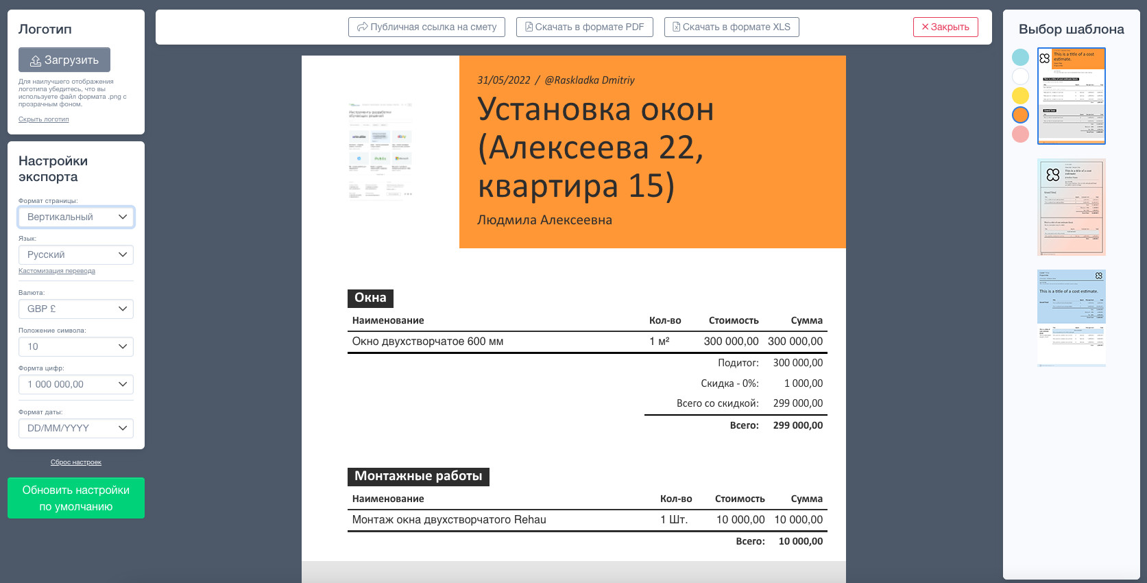
Task: Click the Сброс настроек link
Action: (x=76, y=462)
